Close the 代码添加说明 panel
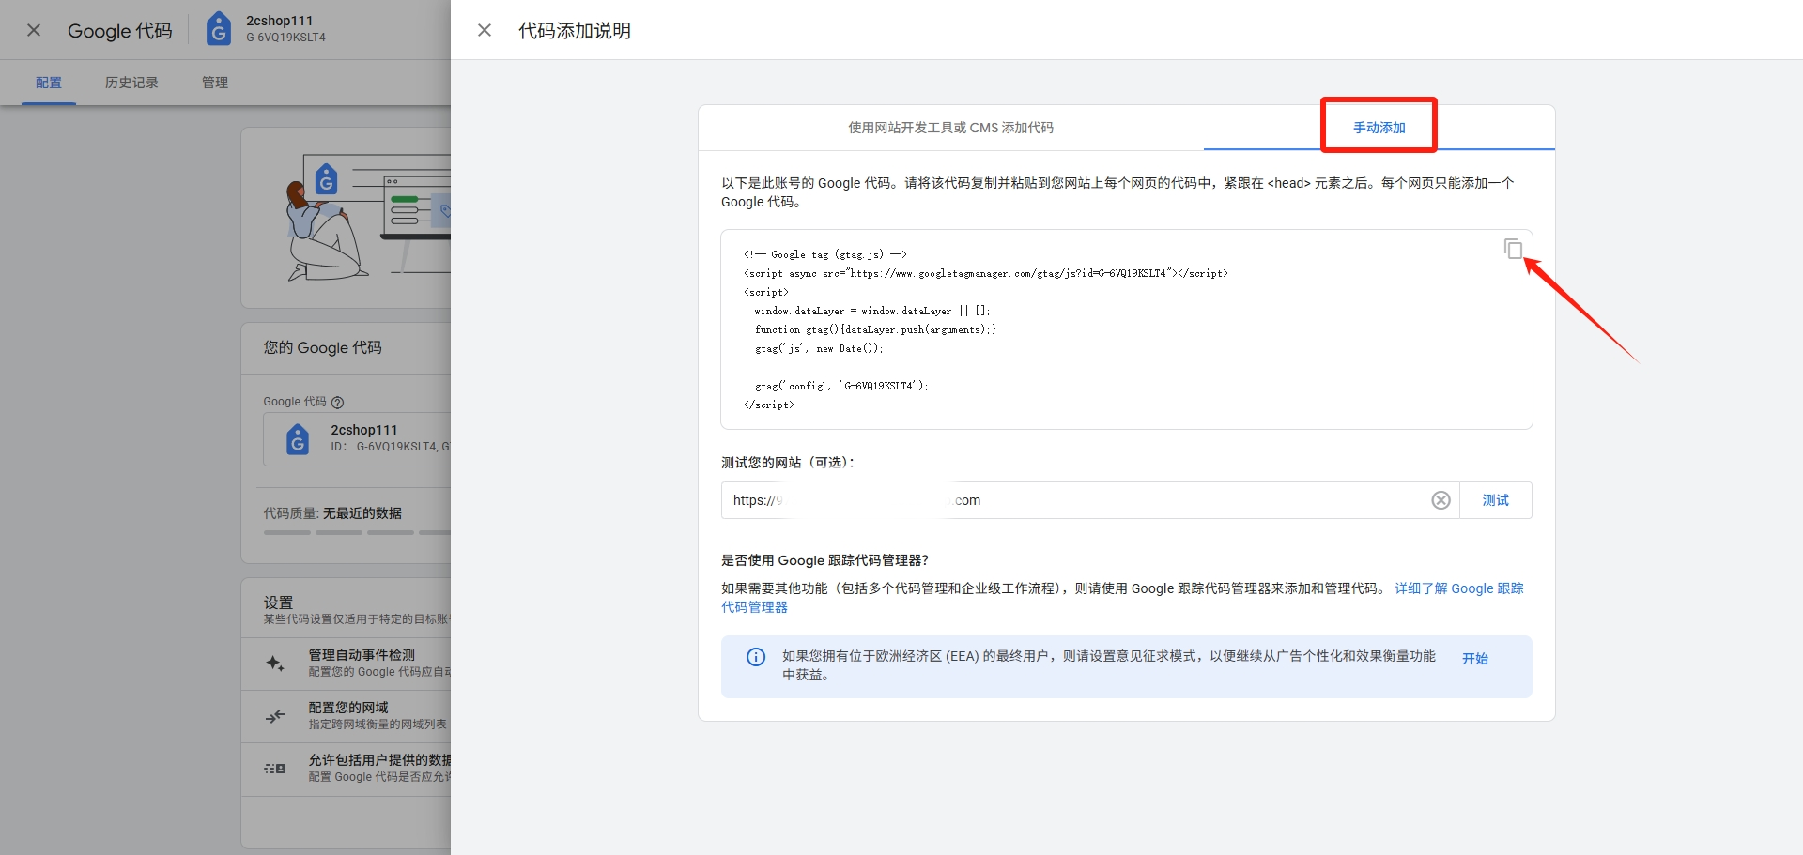The image size is (1803, 855). [x=485, y=30]
